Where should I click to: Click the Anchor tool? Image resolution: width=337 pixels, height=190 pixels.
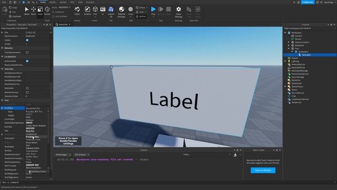(141, 16)
